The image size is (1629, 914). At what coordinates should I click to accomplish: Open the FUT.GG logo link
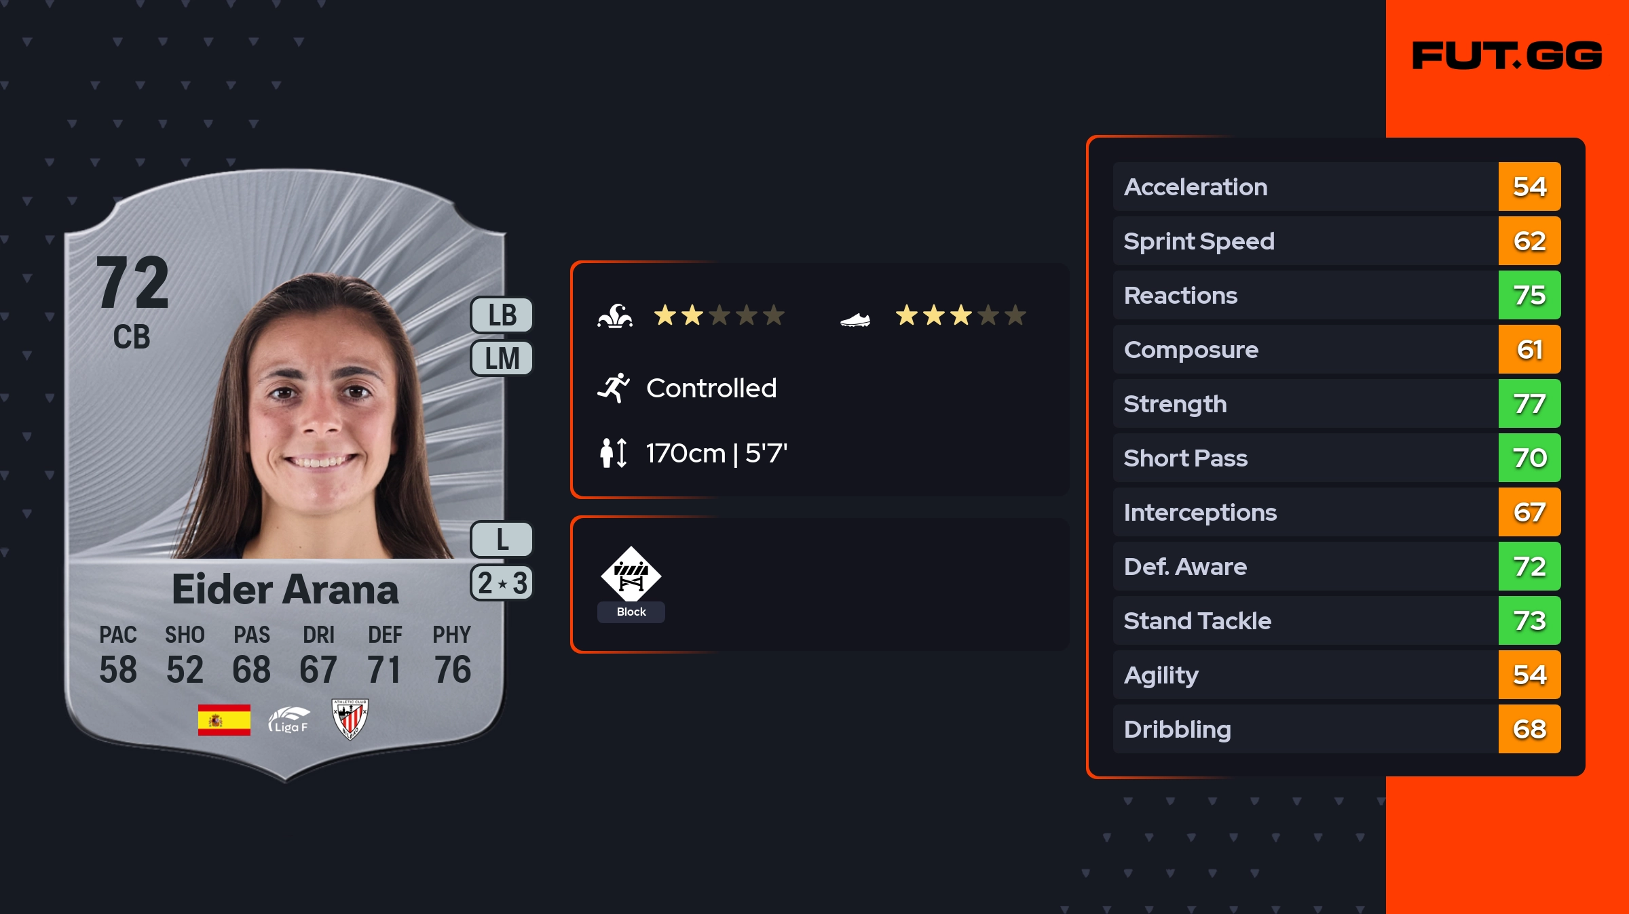[1507, 56]
